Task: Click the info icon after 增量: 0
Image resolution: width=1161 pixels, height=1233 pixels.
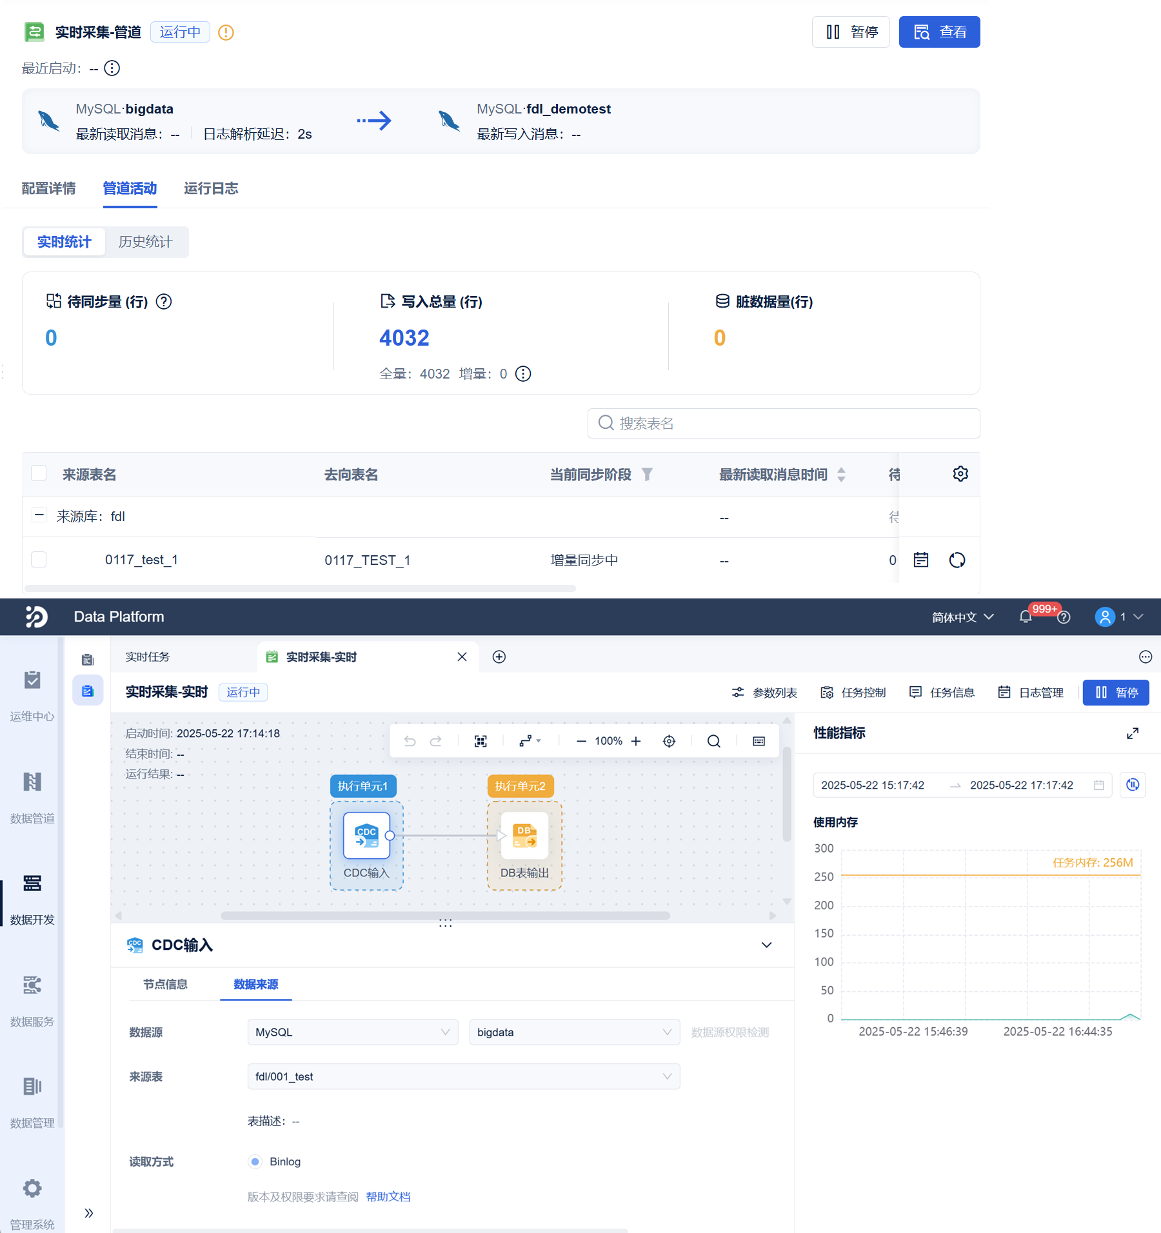Action: [x=523, y=374]
